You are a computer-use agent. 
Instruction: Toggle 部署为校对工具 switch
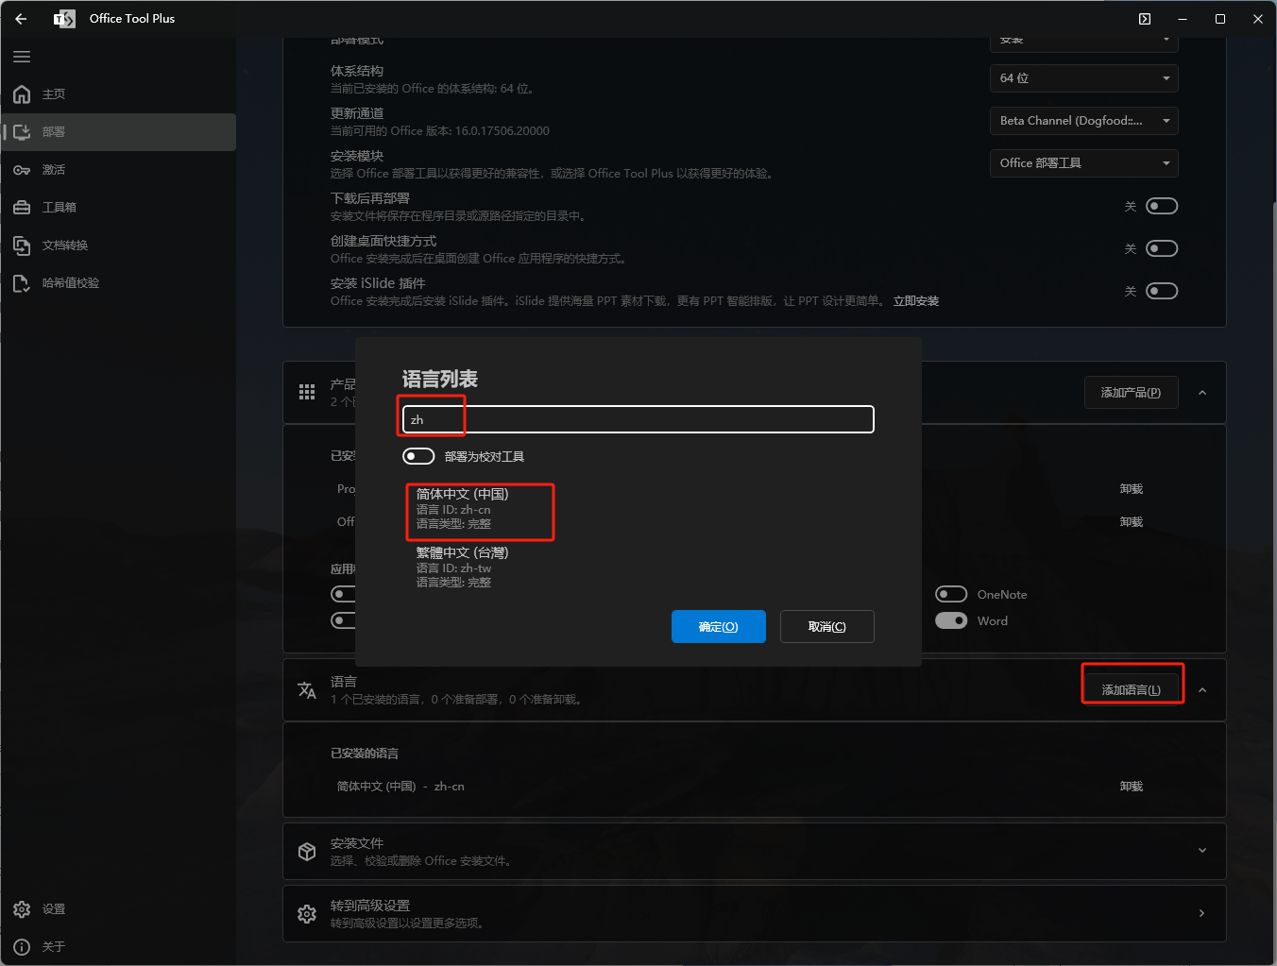pyautogui.click(x=418, y=456)
